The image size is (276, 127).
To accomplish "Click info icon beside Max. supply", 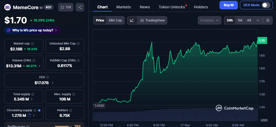I will tap(74, 94).
